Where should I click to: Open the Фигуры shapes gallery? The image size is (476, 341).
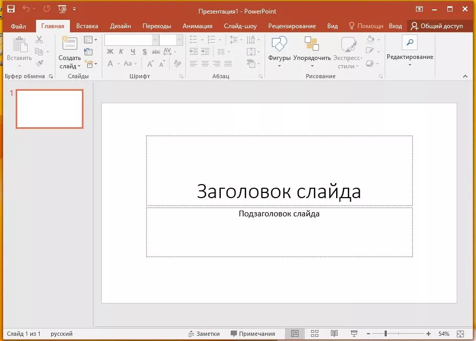pos(279,52)
